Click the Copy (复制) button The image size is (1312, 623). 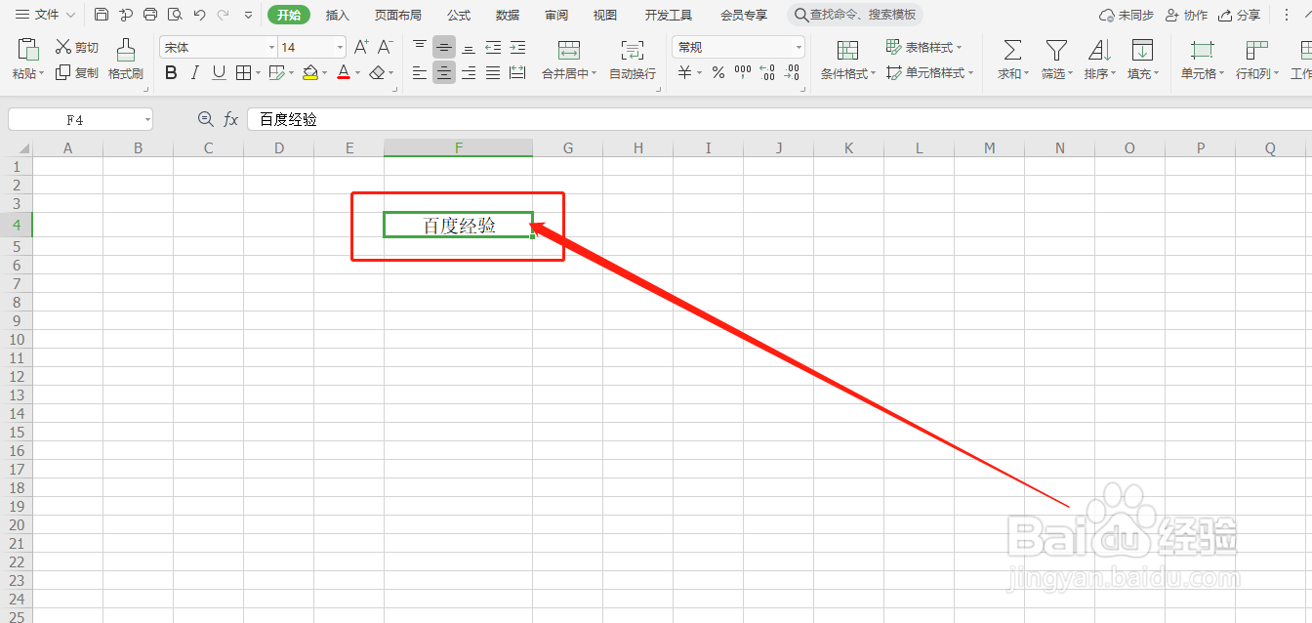[77, 72]
